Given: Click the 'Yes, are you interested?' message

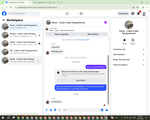Looking at the screenshot, I should 96,67.
